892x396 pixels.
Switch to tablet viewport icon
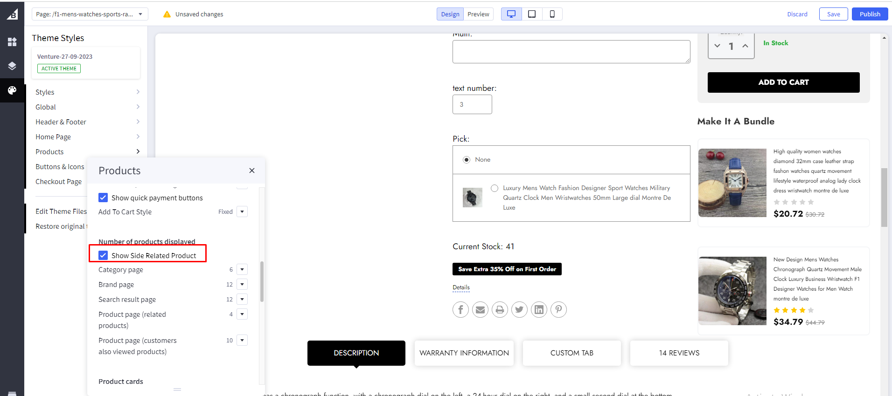pyautogui.click(x=532, y=14)
